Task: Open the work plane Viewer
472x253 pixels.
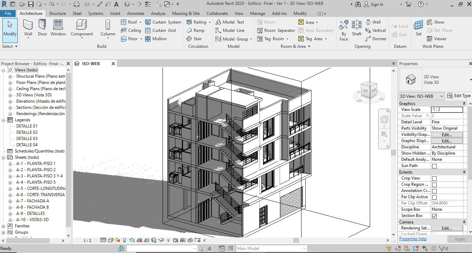Action: point(436,39)
